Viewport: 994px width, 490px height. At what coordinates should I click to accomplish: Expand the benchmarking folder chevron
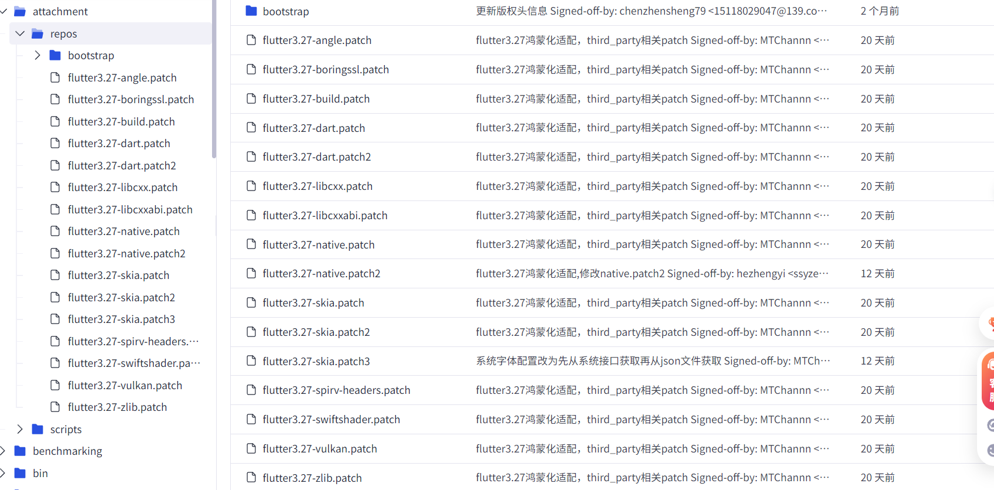[x=2, y=451]
